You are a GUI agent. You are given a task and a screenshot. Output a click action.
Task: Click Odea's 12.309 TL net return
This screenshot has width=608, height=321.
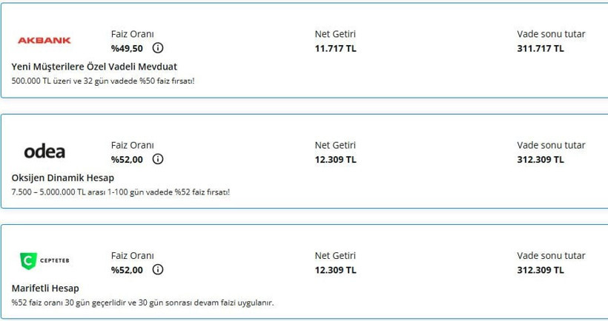pos(335,159)
